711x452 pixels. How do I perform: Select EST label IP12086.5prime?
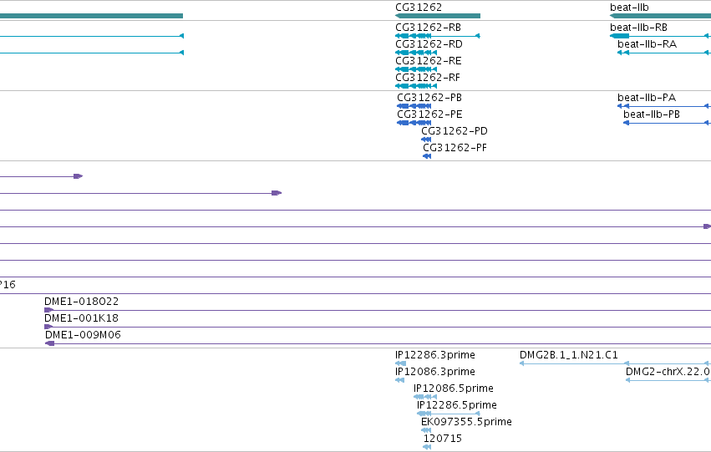click(x=454, y=389)
